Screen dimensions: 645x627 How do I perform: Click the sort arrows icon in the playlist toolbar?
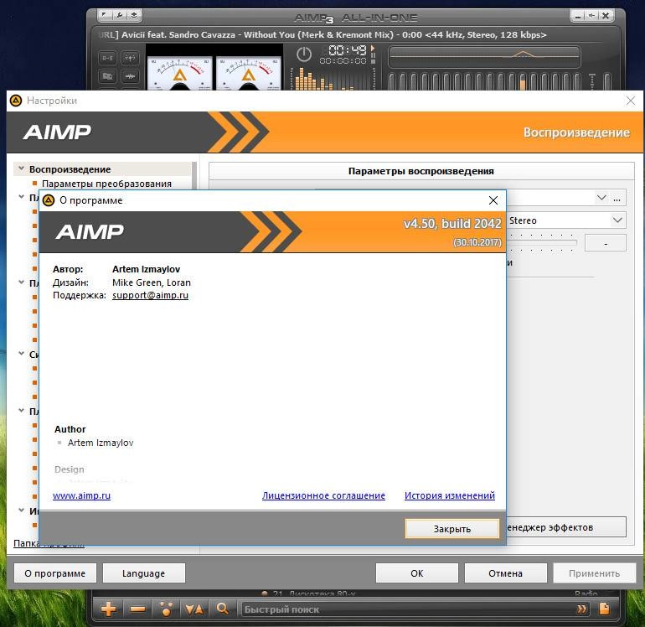(194, 609)
